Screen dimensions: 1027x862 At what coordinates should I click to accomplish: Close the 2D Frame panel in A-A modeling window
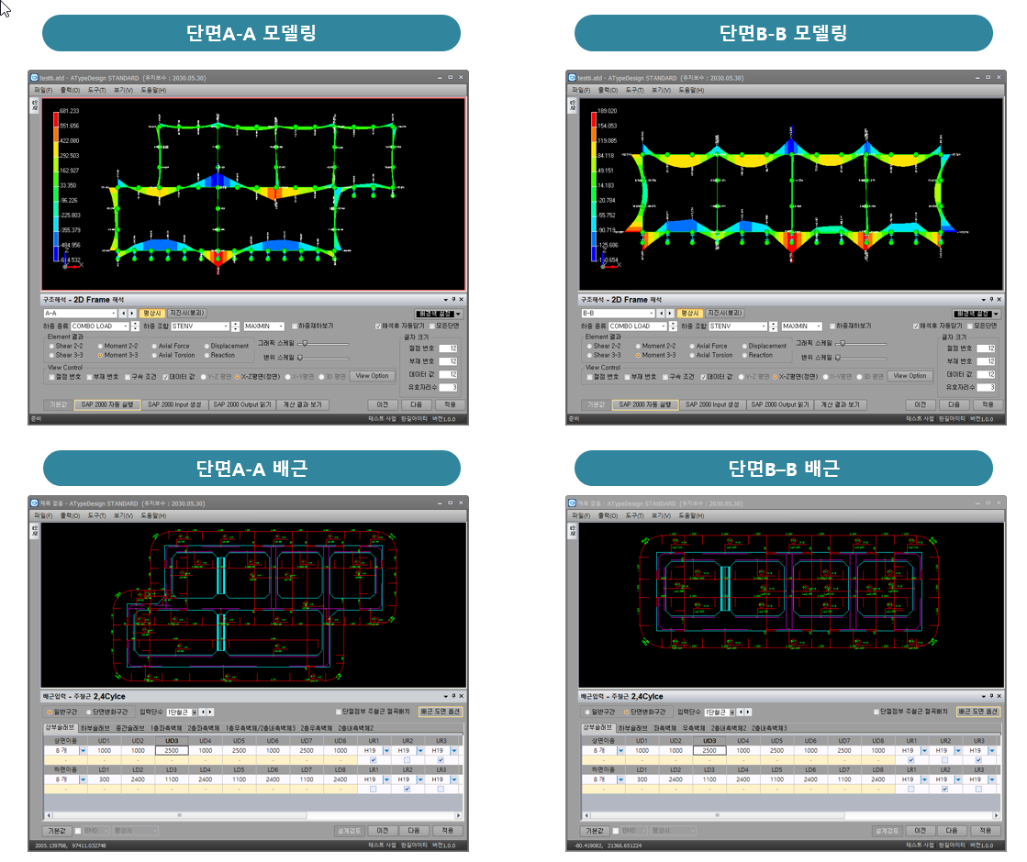click(461, 300)
